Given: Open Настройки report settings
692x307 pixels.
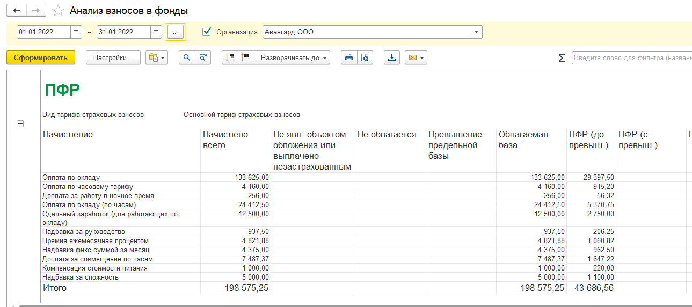Looking at the screenshot, I should pyautogui.click(x=113, y=58).
